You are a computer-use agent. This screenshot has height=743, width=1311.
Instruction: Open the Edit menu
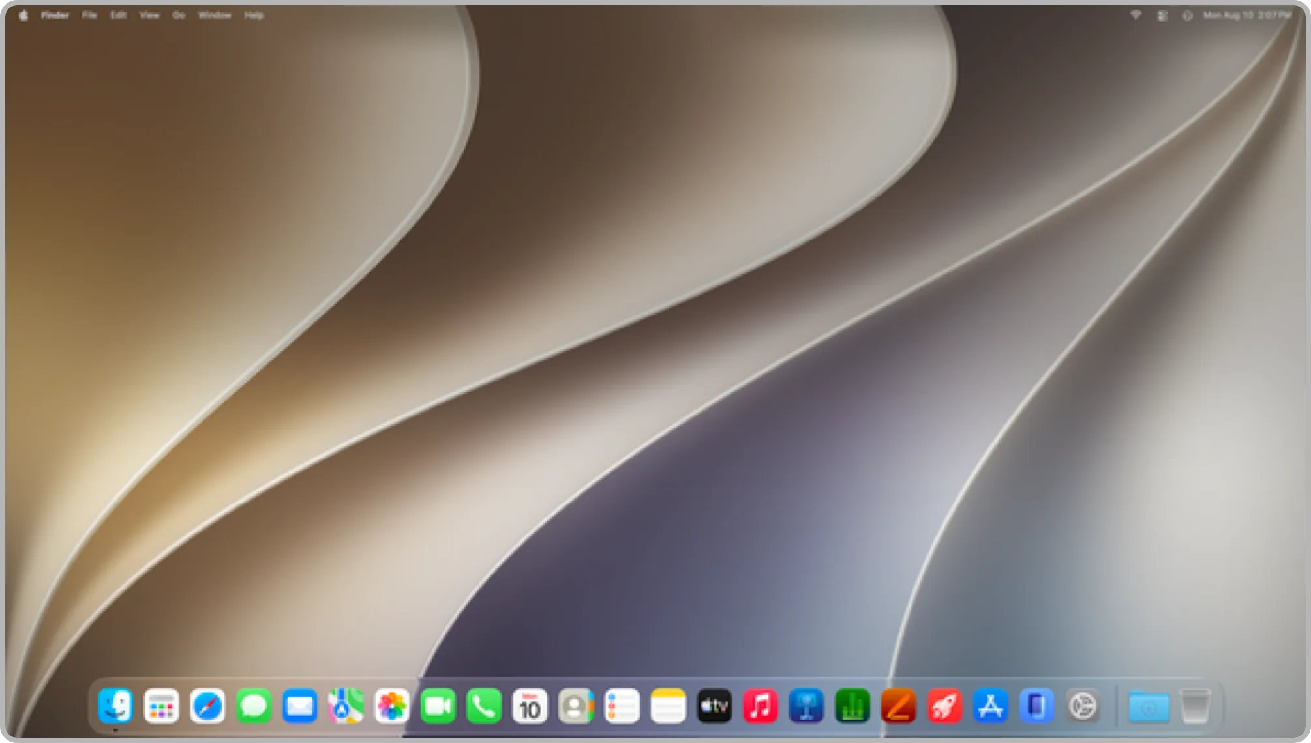coord(118,15)
